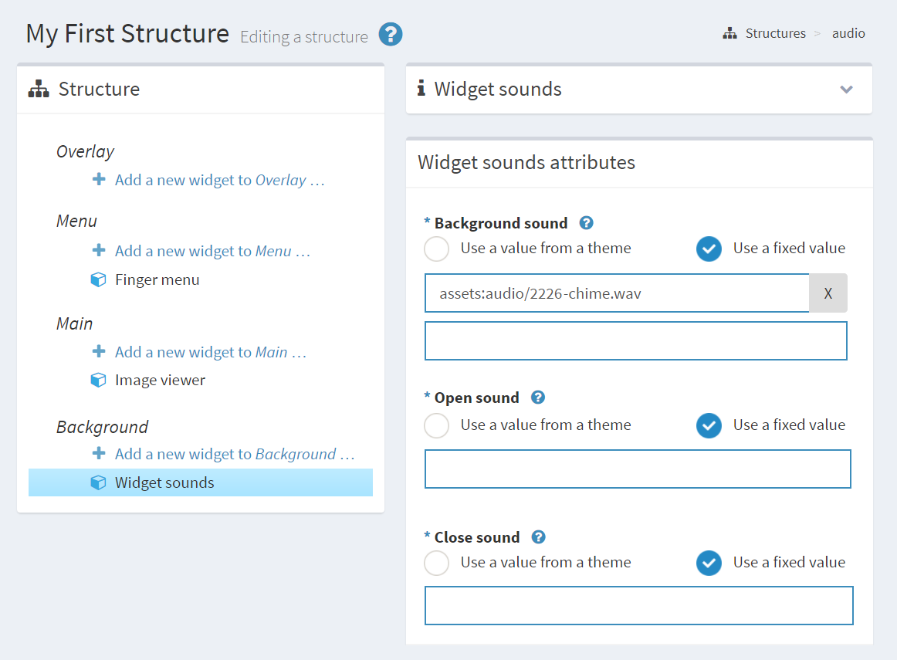
Task: Click the help icon next to Open sound
Action: point(537,398)
